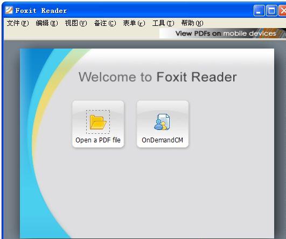
Task: Click the yellow folder icon
Action: click(x=98, y=122)
